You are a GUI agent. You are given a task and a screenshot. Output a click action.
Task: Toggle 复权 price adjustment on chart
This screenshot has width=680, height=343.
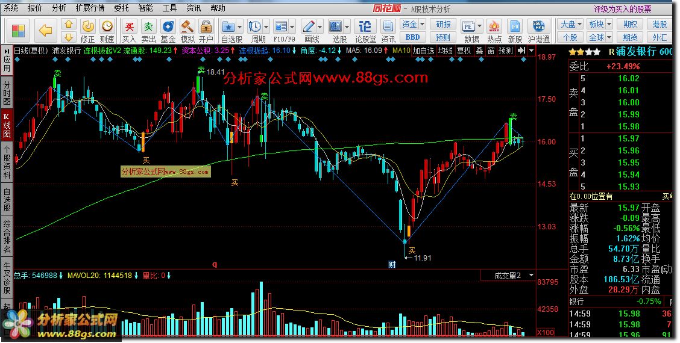tap(464, 51)
